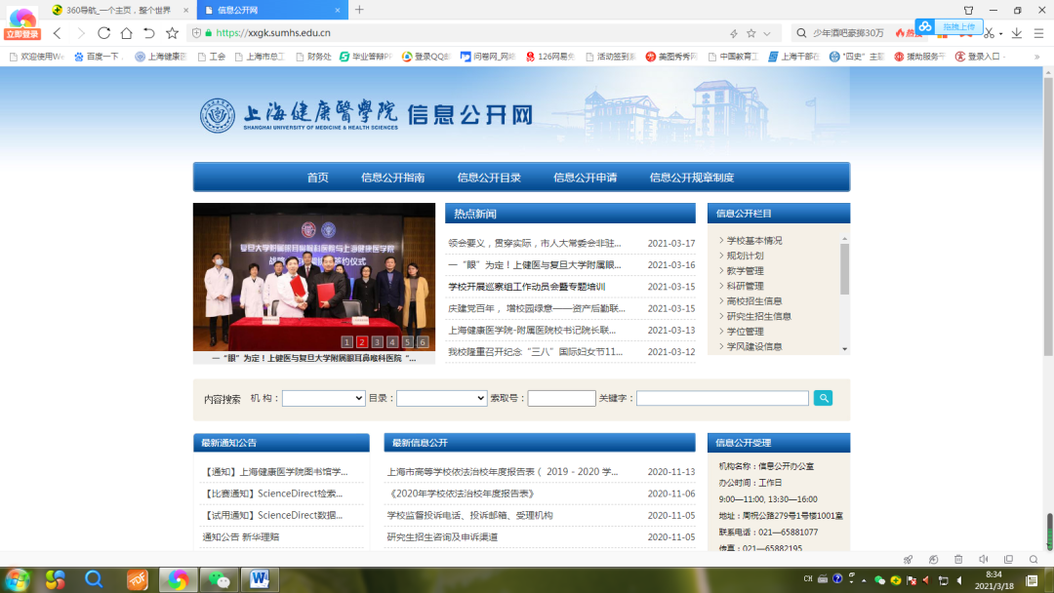Open 学校基本情况 in the sidebar list

754,241
